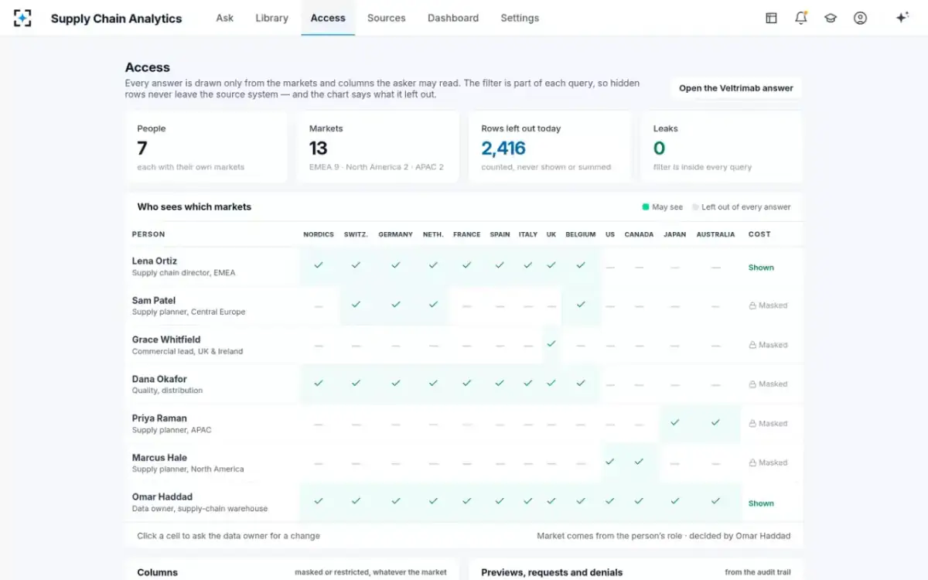Viewport: 928px width, 580px height.
Task: Open the AI sparkle assistant icon
Action: (902, 18)
